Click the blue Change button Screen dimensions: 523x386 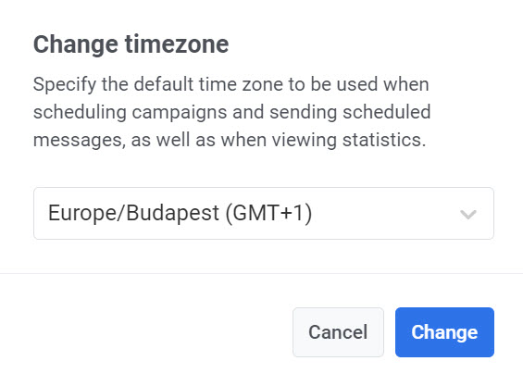[444, 332]
